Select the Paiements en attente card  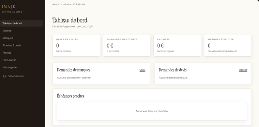point(127,45)
